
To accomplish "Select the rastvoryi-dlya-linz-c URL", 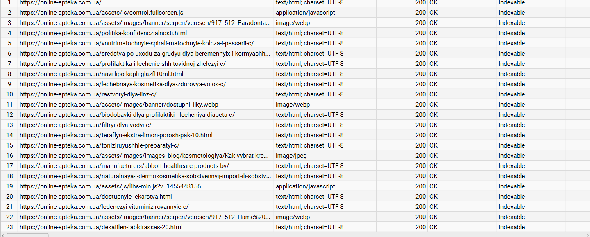I will pos(88,94).
